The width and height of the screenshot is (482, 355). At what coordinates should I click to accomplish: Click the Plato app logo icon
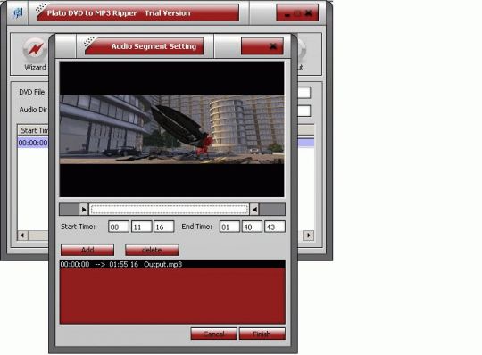pyautogui.click(x=18, y=13)
